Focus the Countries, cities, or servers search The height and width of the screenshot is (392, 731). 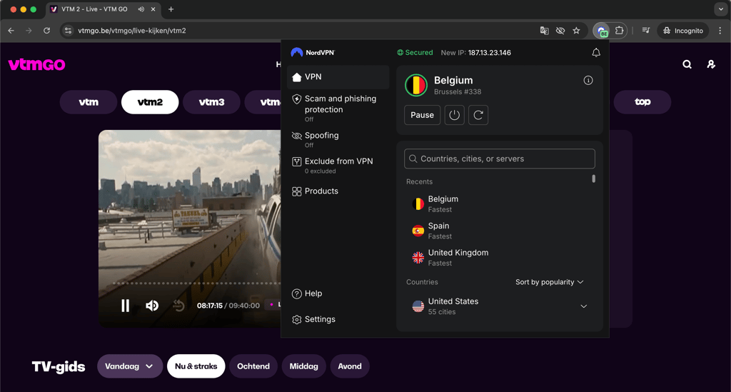[499, 159]
